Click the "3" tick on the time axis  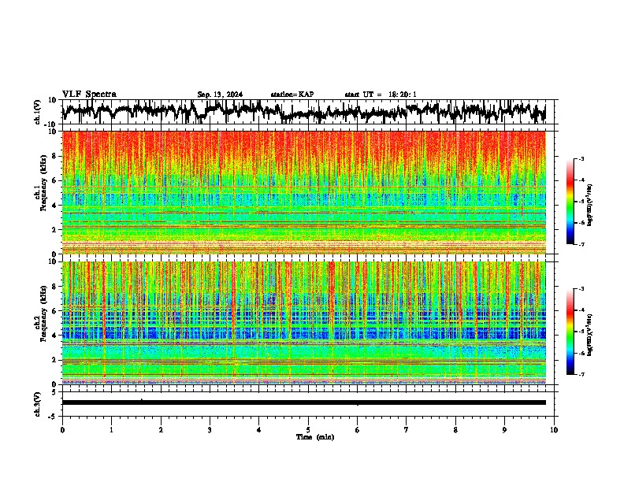[x=210, y=430]
